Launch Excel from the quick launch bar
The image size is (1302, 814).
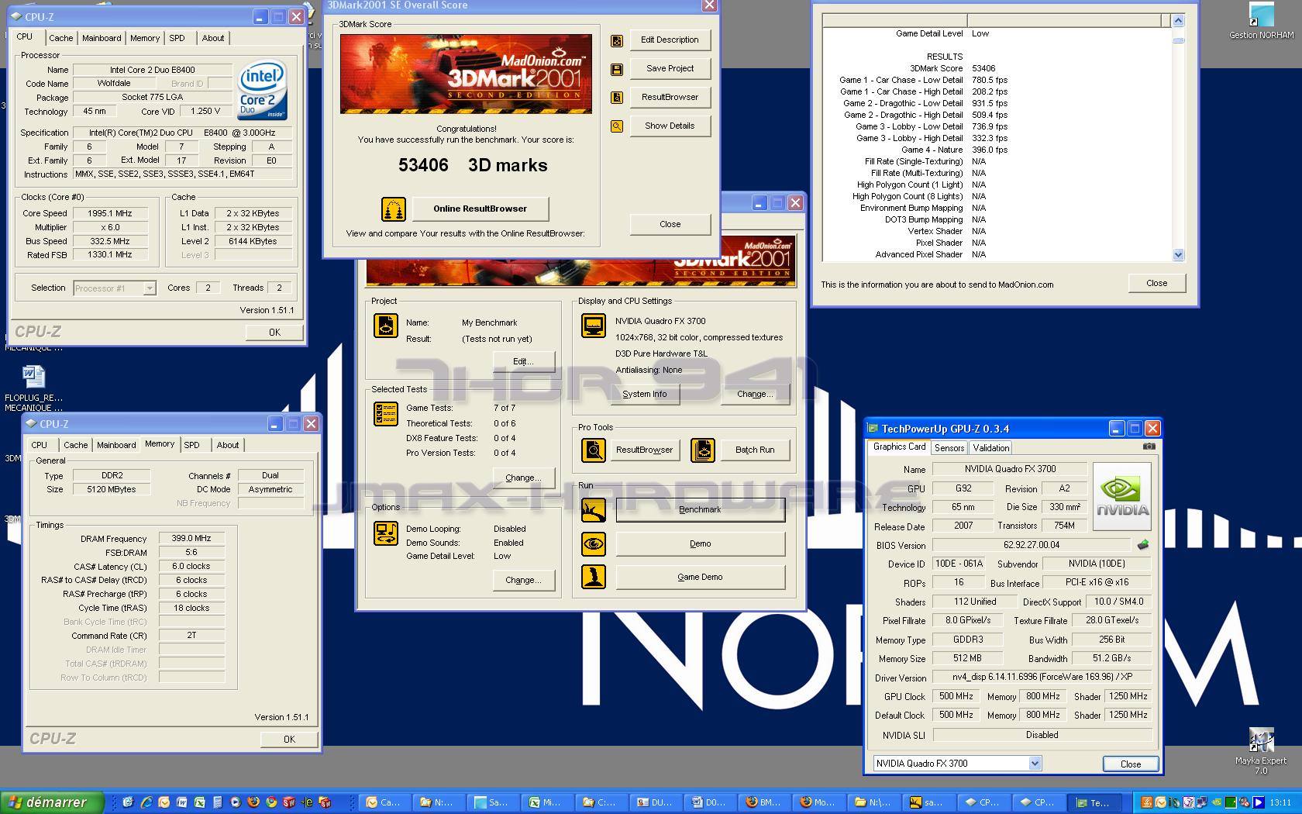200,802
